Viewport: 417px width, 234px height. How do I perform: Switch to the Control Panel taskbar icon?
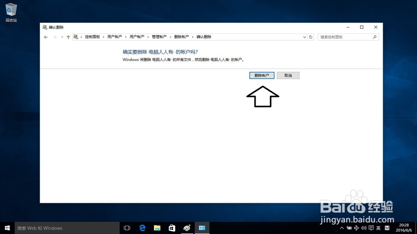(x=202, y=228)
